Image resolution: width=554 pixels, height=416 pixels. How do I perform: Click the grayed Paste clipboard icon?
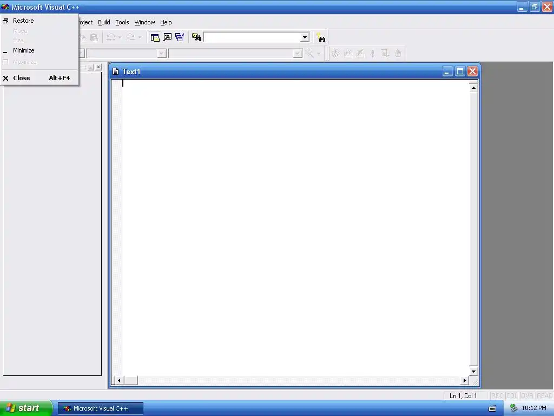pyautogui.click(x=94, y=37)
